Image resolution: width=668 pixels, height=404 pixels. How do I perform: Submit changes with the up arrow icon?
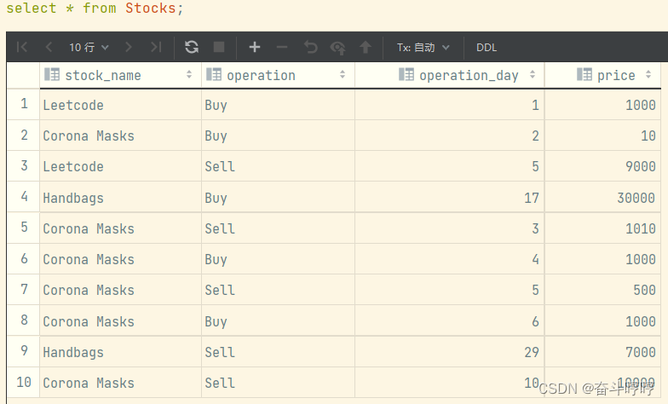[x=365, y=47]
